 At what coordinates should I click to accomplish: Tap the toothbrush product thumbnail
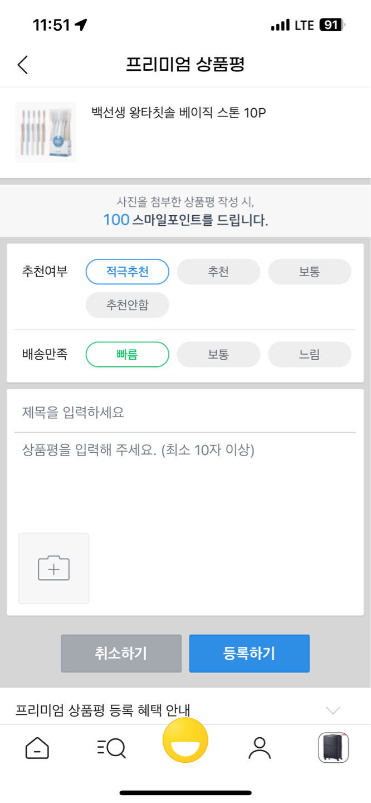pos(45,132)
